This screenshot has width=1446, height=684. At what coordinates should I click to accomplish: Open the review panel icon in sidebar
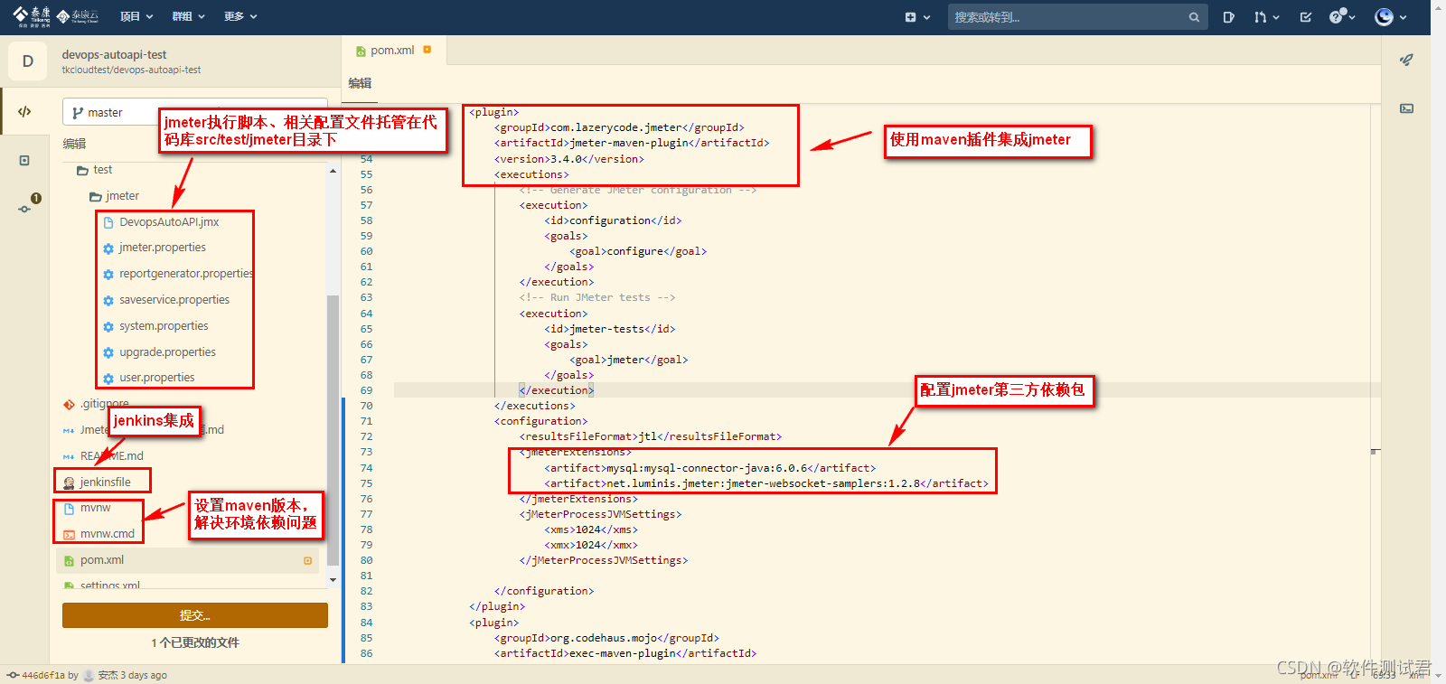(24, 161)
